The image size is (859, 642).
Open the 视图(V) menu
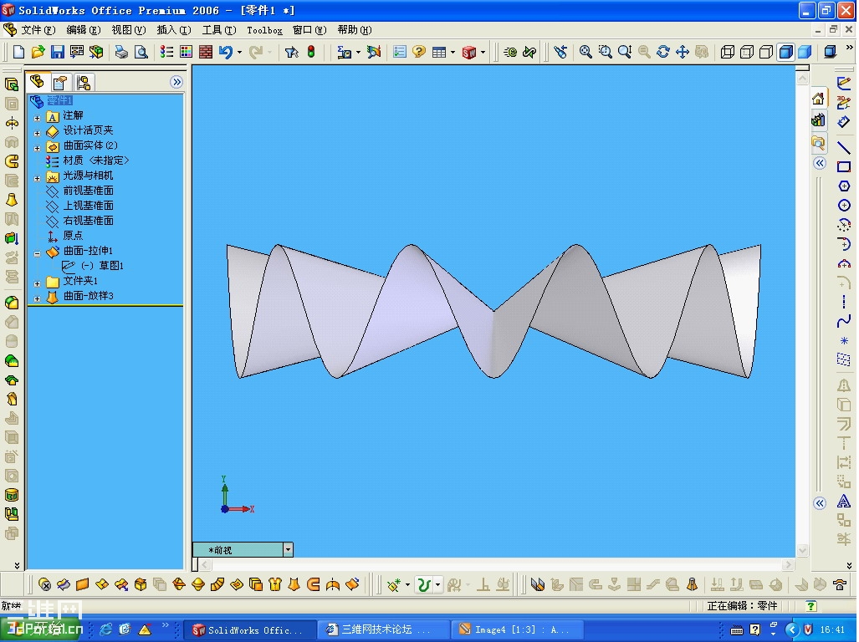pyautogui.click(x=129, y=30)
